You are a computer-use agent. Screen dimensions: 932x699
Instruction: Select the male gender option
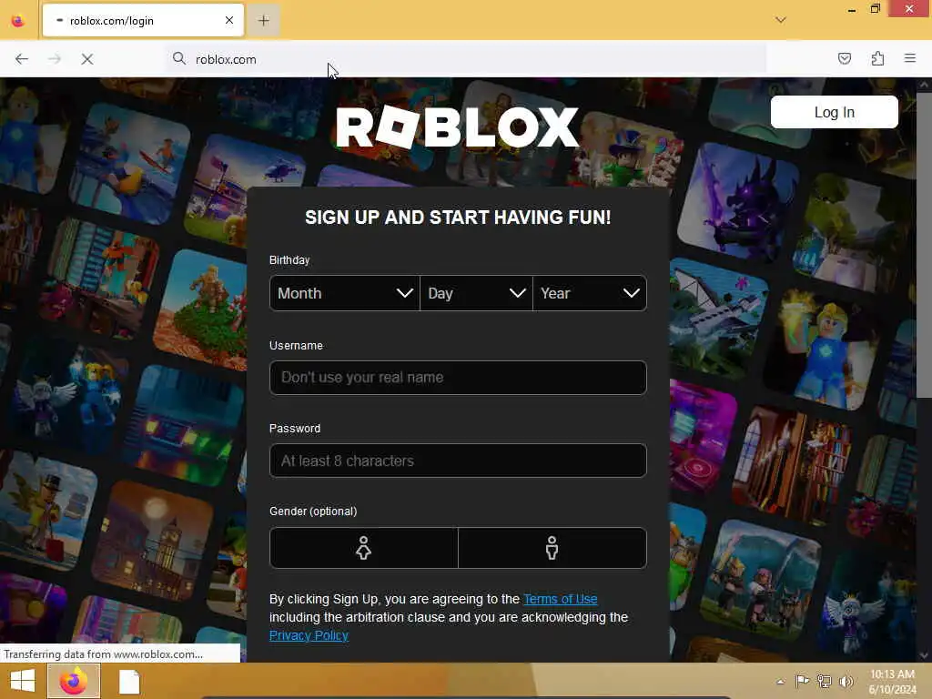click(552, 548)
